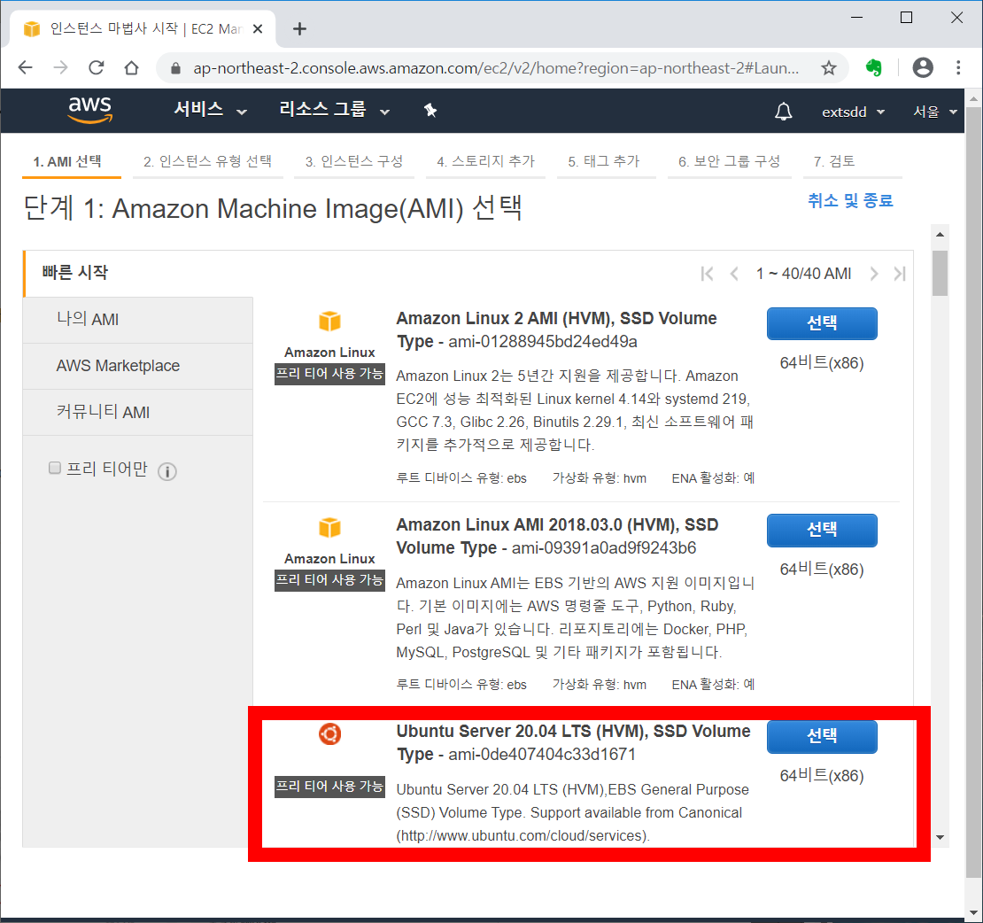Click the 1 ~ 40/40 AMI pagination text

click(804, 274)
